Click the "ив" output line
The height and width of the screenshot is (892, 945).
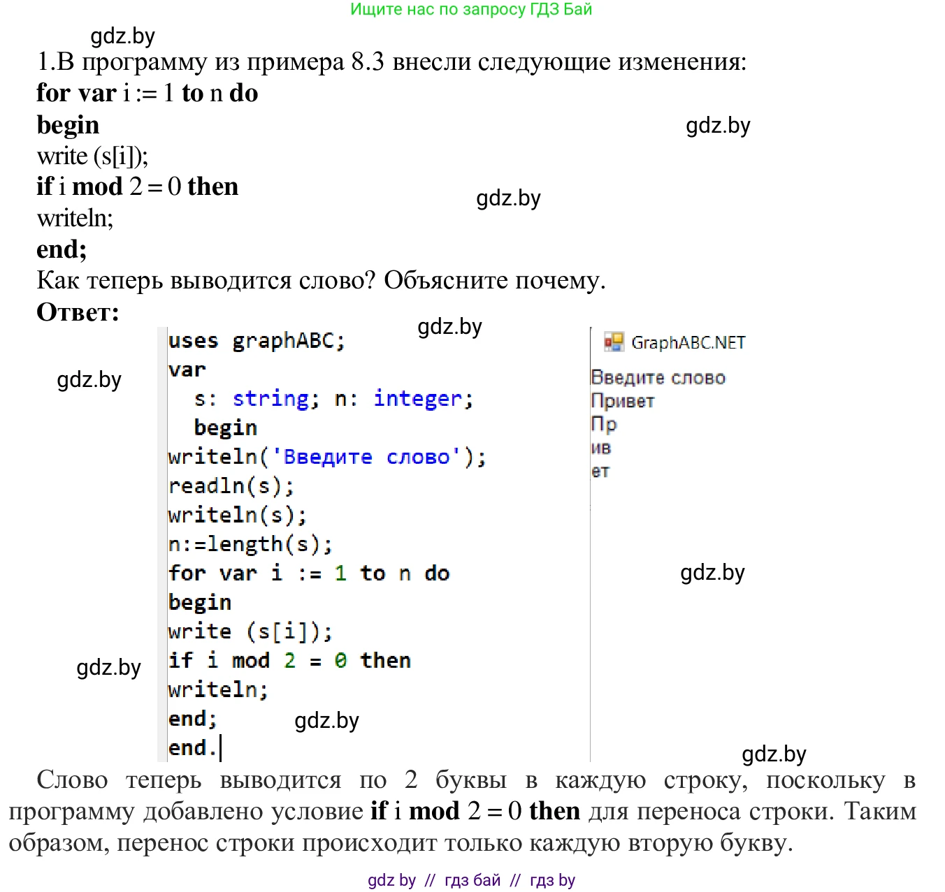[601, 448]
